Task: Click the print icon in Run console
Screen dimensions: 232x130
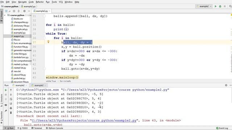Action: tap(11, 108)
